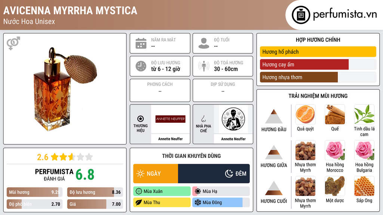The height and width of the screenshot is (215, 383).
Task: Click the Nhựa thơm Myrrh image in Hương cuối
Action: point(305,186)
